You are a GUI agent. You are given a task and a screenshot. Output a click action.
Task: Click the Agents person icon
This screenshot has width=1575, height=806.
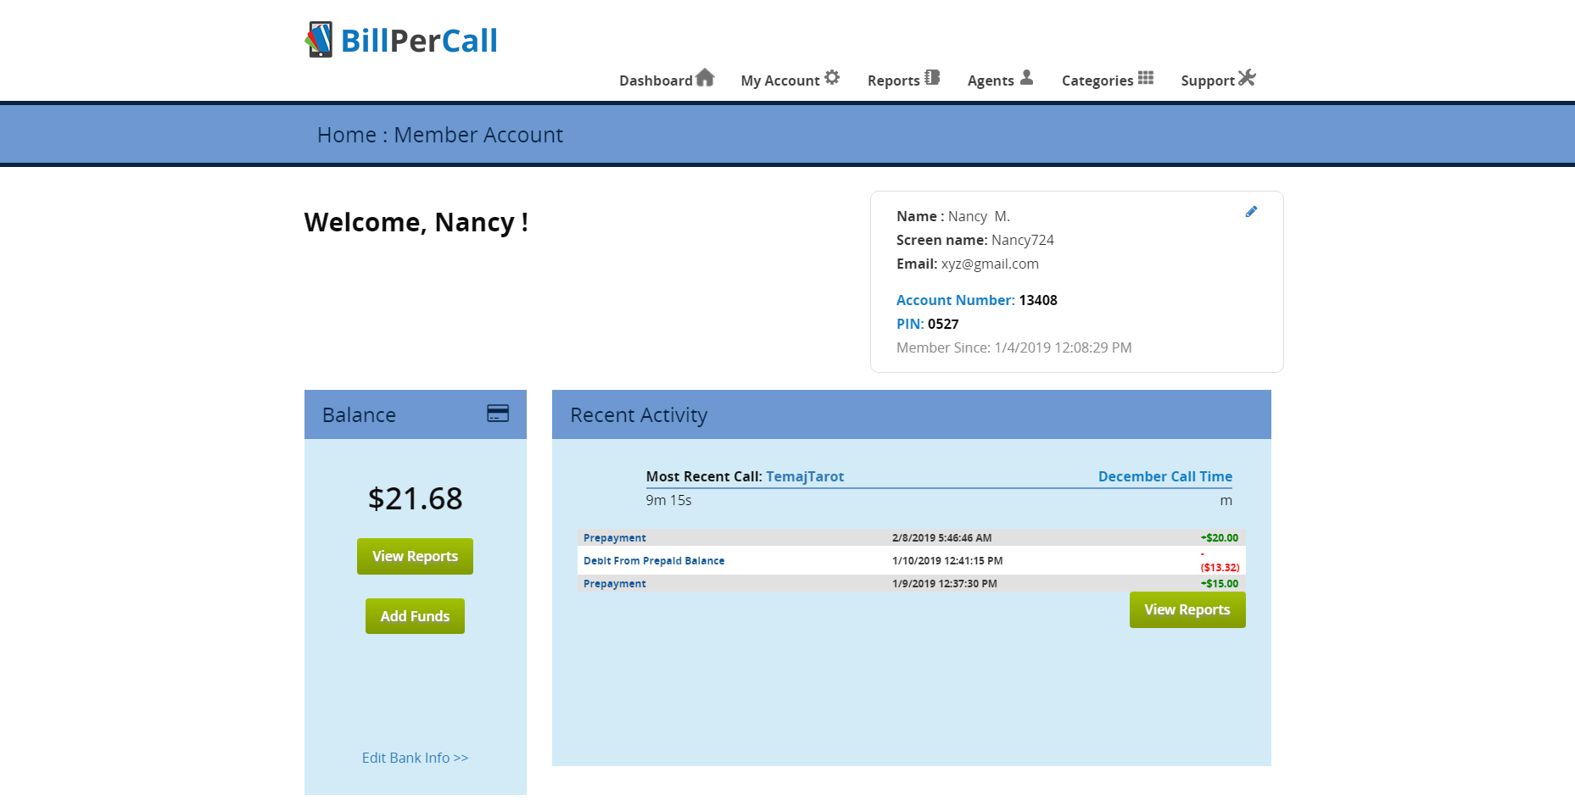1026,78
